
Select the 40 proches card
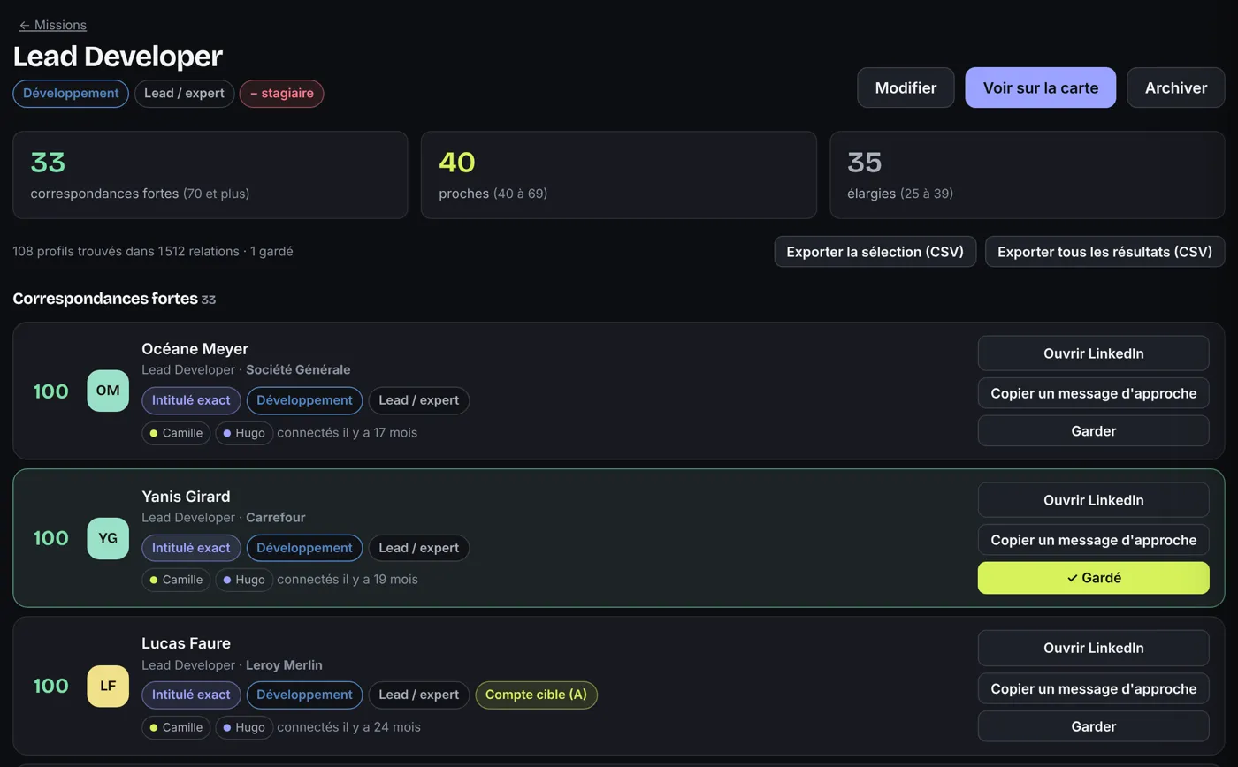pyautogui.click(x=618, y=175)
